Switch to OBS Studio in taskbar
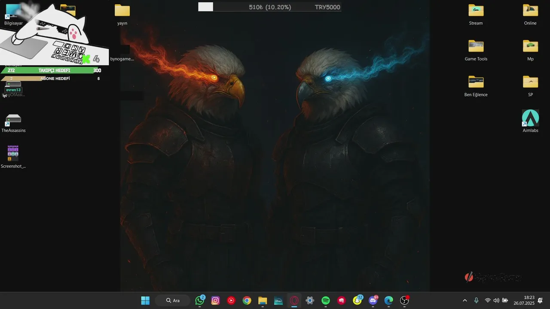 tap(404, 300)
